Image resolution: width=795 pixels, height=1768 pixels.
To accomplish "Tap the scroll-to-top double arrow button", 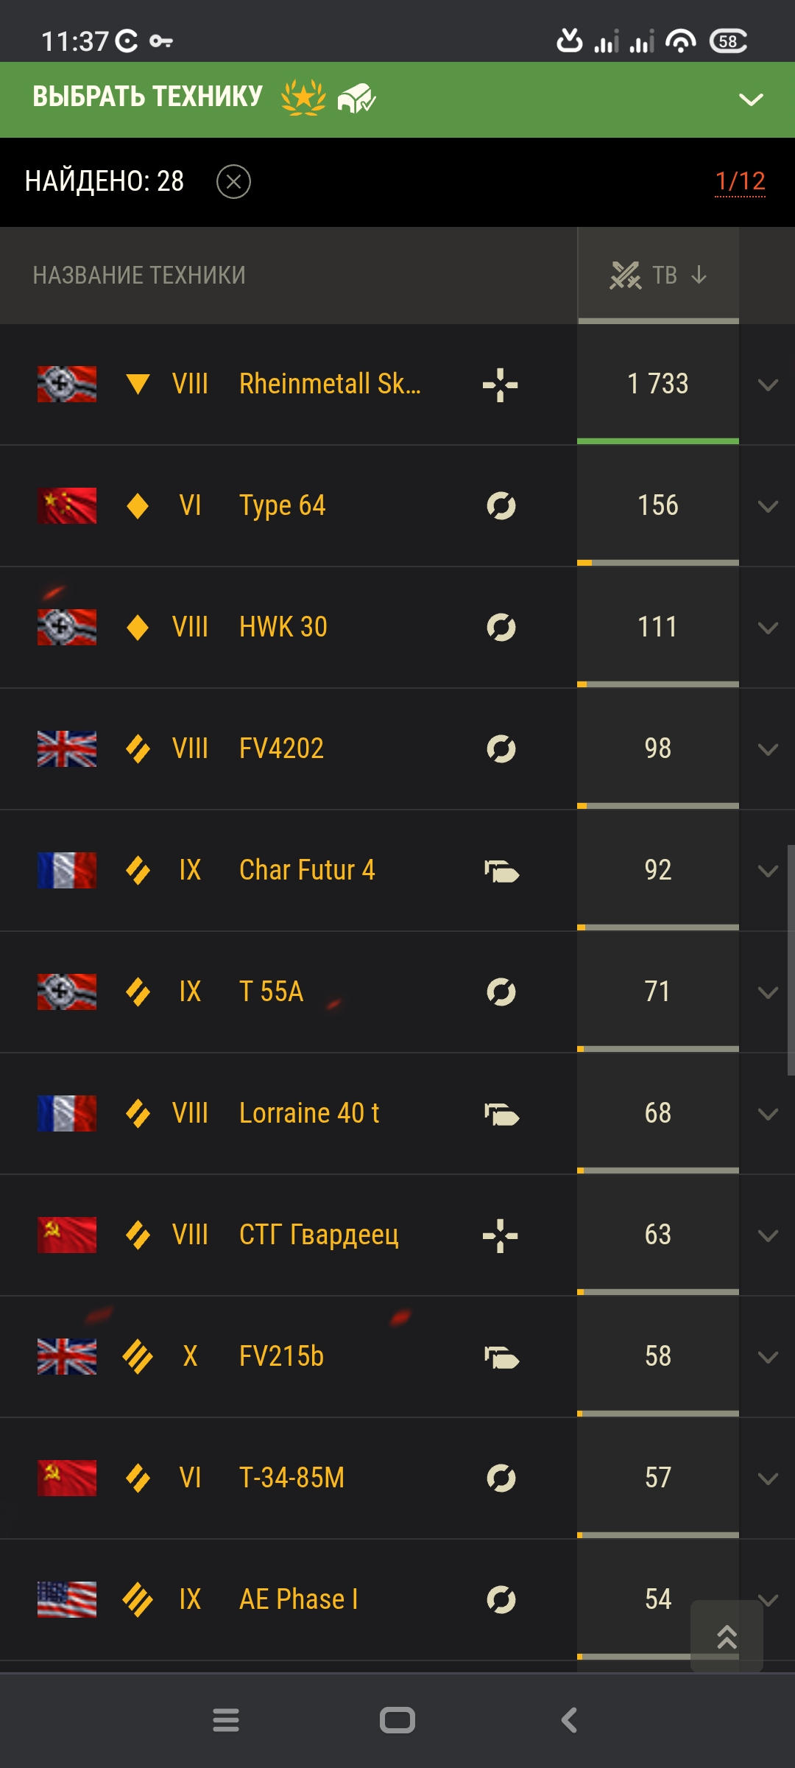I will point(727,1636).
